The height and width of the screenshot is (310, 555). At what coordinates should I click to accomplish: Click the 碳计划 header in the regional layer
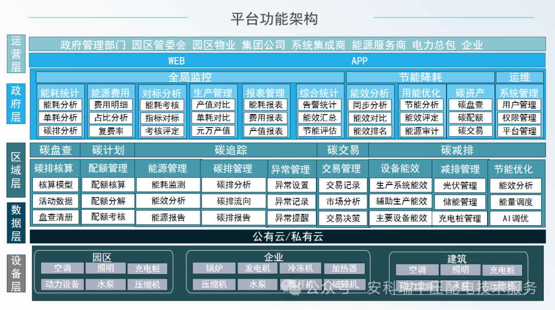pyautogui.click(x=108, y=150)
